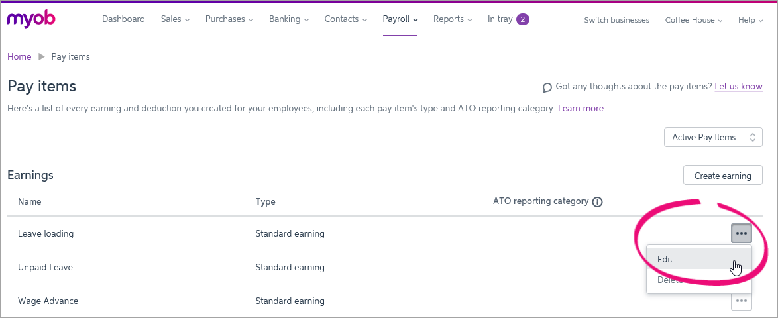Open the Coffee House business menu

[694, 20]
